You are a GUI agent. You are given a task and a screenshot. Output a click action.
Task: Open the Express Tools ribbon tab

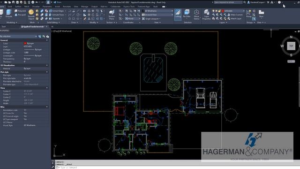click(x=129, y=7)
